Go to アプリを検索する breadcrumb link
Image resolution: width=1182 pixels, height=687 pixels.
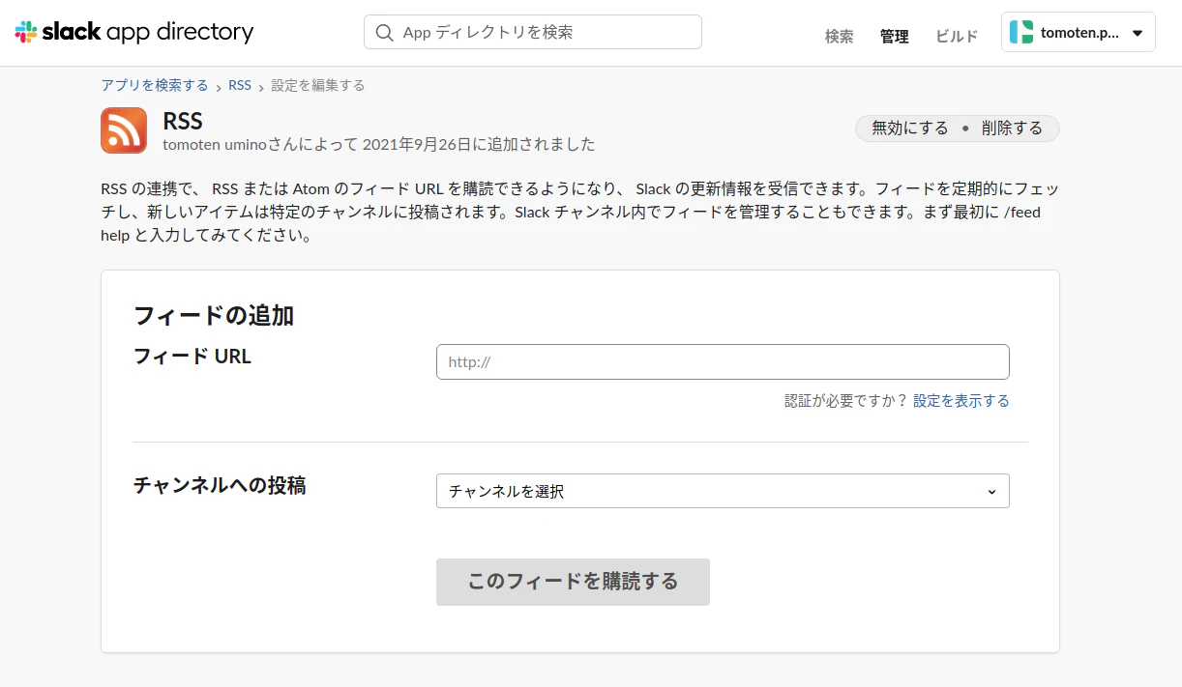pyautogui.click(x=155, y=85)
